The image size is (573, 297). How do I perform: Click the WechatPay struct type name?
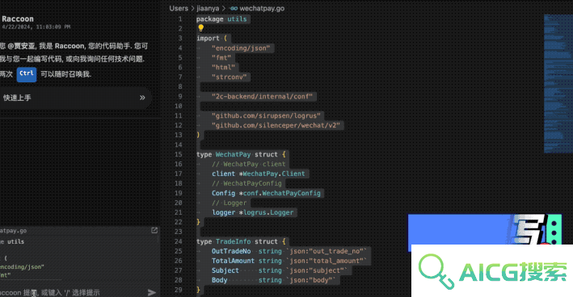pos(233,154)
